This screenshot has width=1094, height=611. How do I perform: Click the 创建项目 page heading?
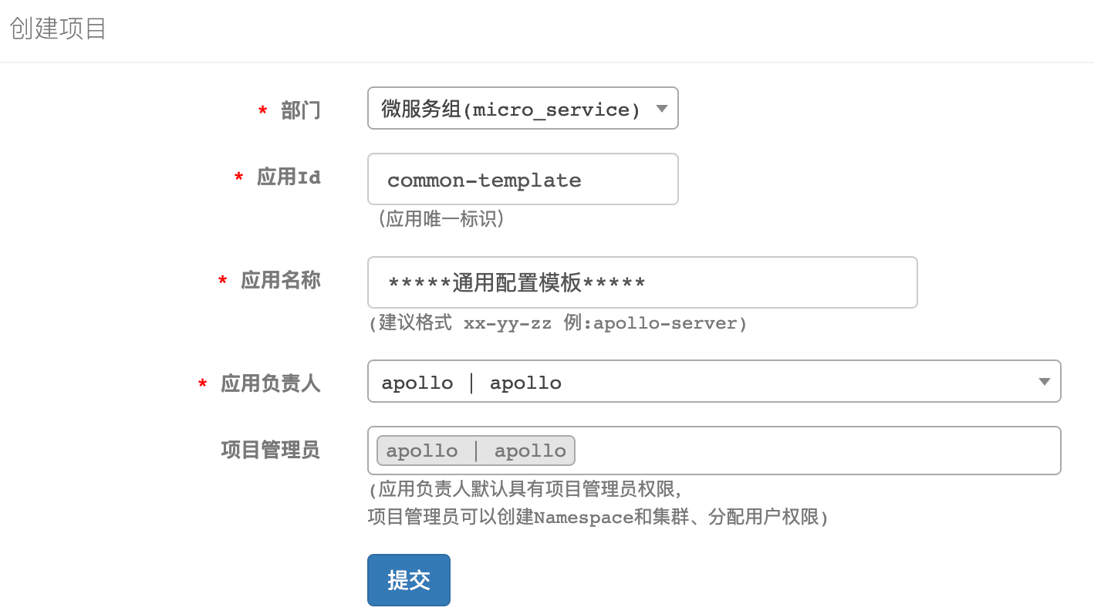[58, 29]
